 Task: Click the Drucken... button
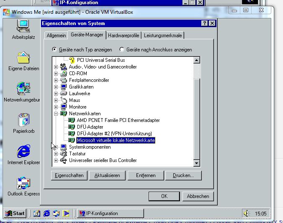tap(183, 175)
